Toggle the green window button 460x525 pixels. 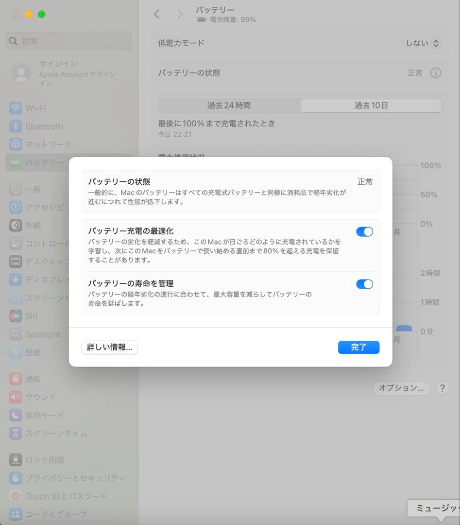42,14
